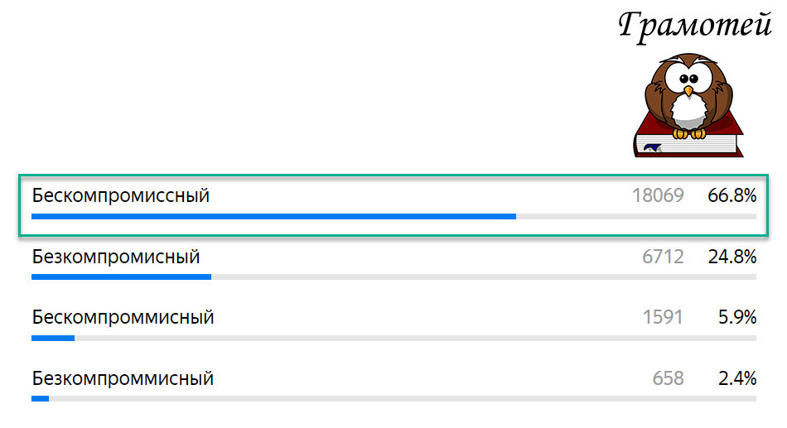Click the 2.4% percentage label
The image size is (787, 428).
coord(736,378)
